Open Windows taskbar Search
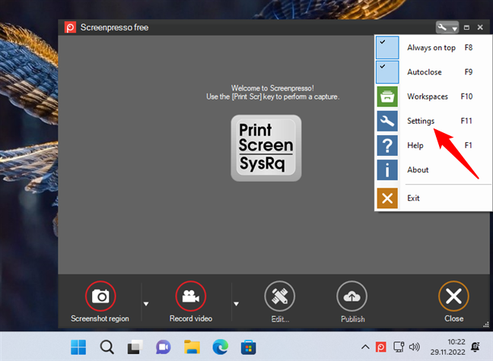Viewport: 493px width, 361px height. tap(107, 347)
